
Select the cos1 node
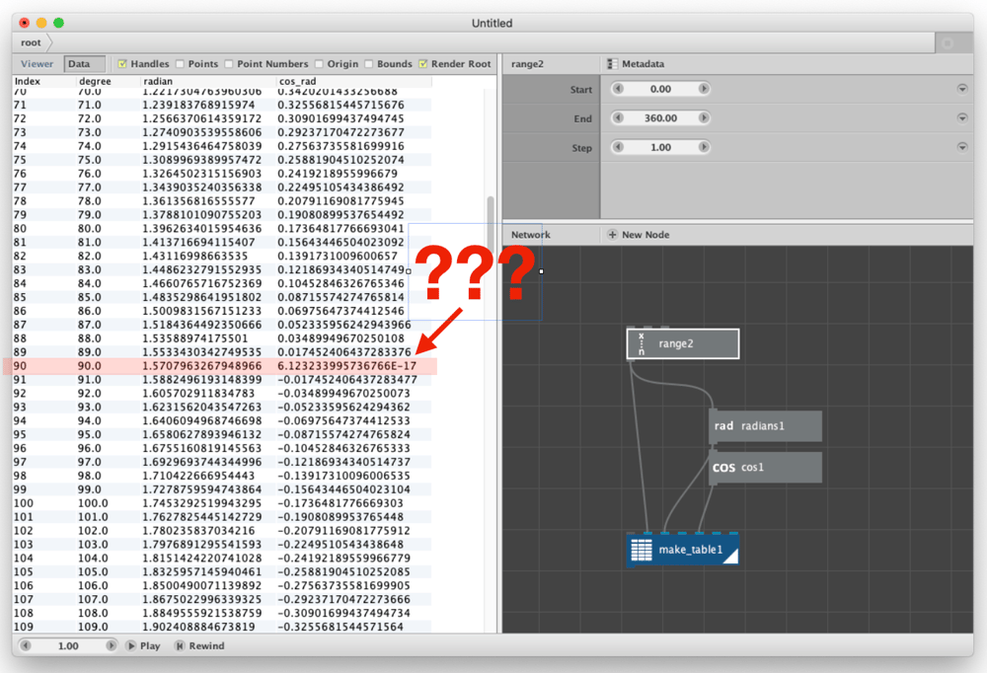tap(766, 468)
